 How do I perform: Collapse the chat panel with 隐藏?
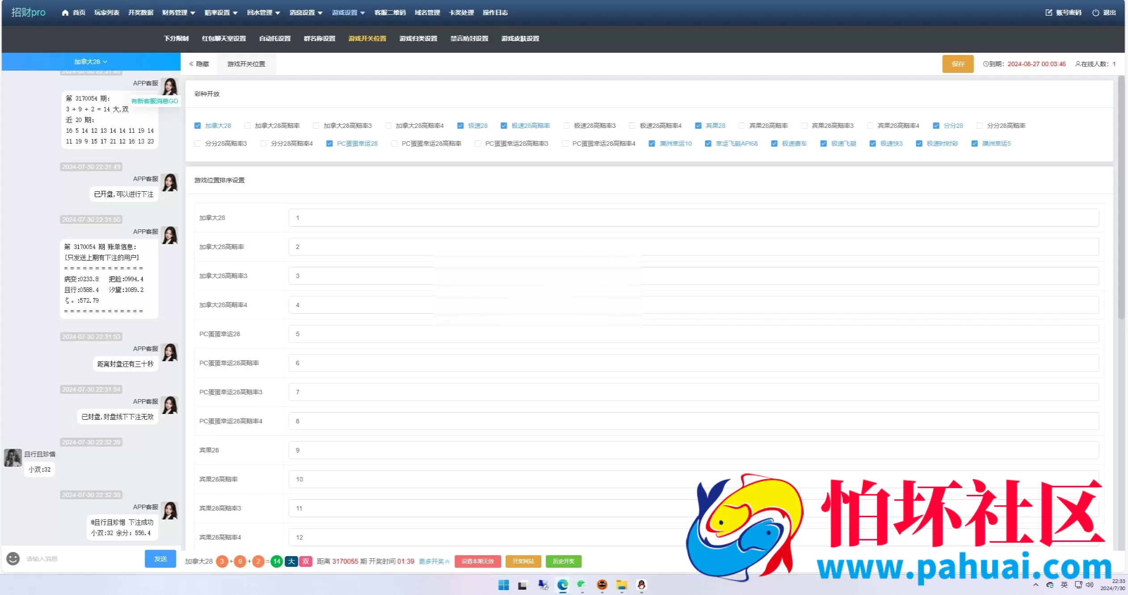click(199, 64)
